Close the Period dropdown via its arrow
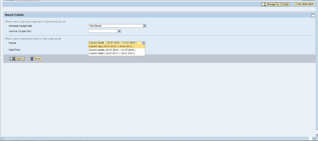 143,43
